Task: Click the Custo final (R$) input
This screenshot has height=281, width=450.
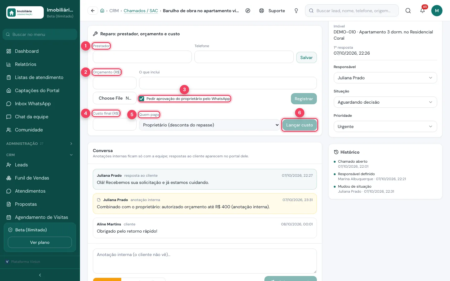Action: (115, 124)
